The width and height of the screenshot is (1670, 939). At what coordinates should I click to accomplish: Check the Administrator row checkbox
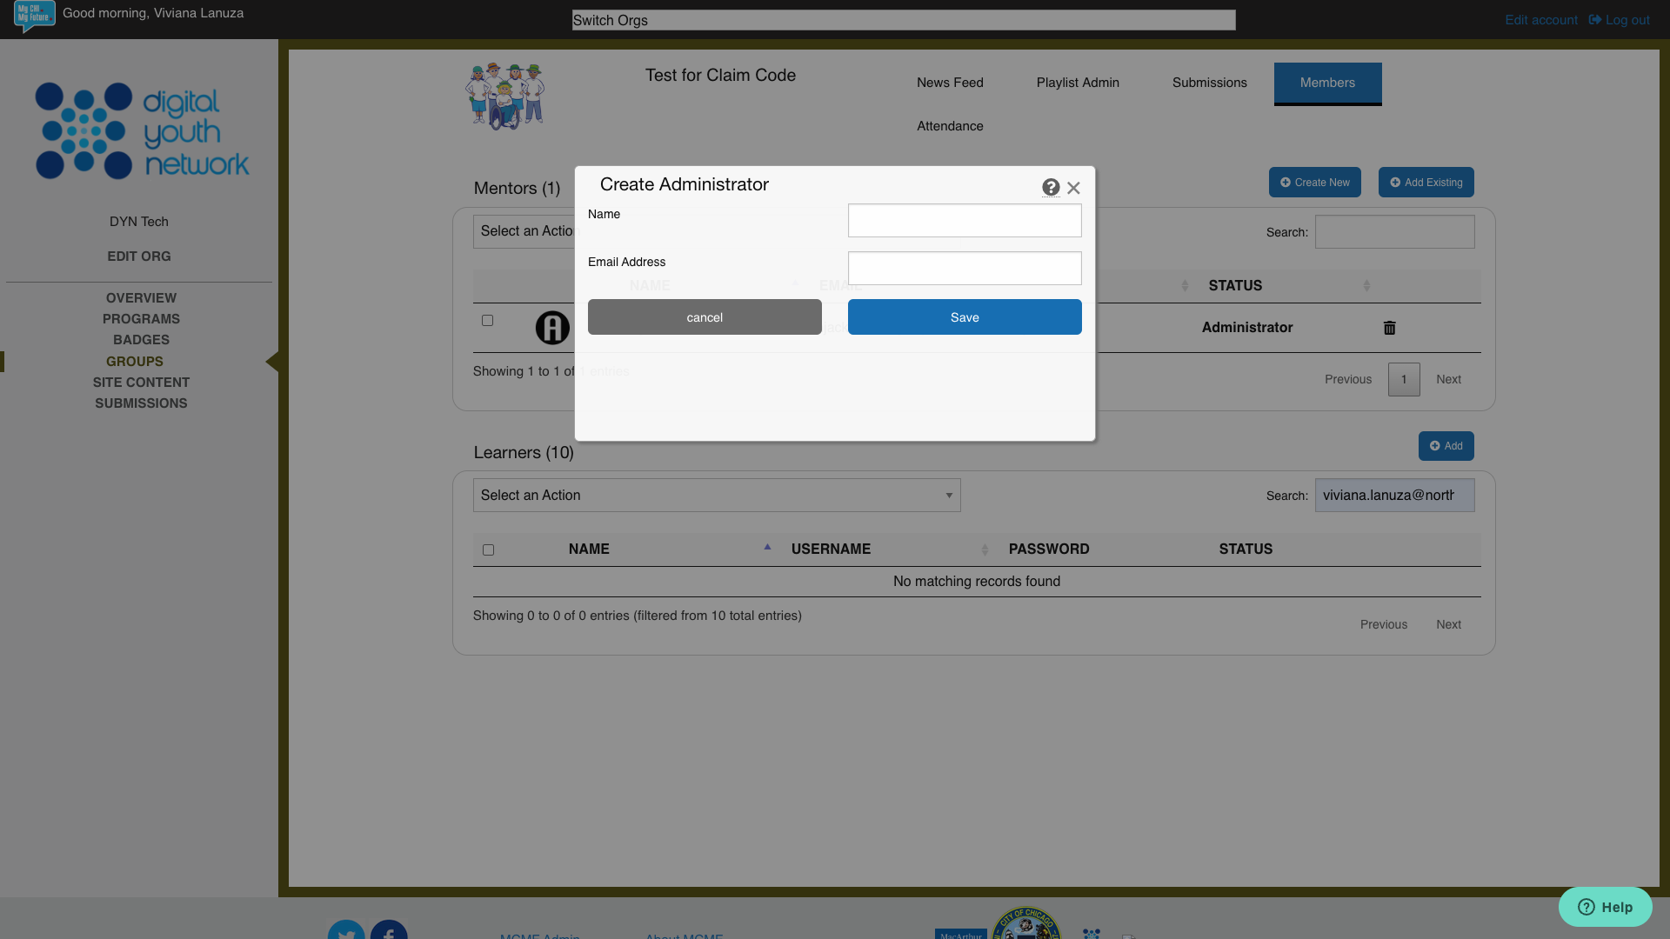[x=487, y=321]
